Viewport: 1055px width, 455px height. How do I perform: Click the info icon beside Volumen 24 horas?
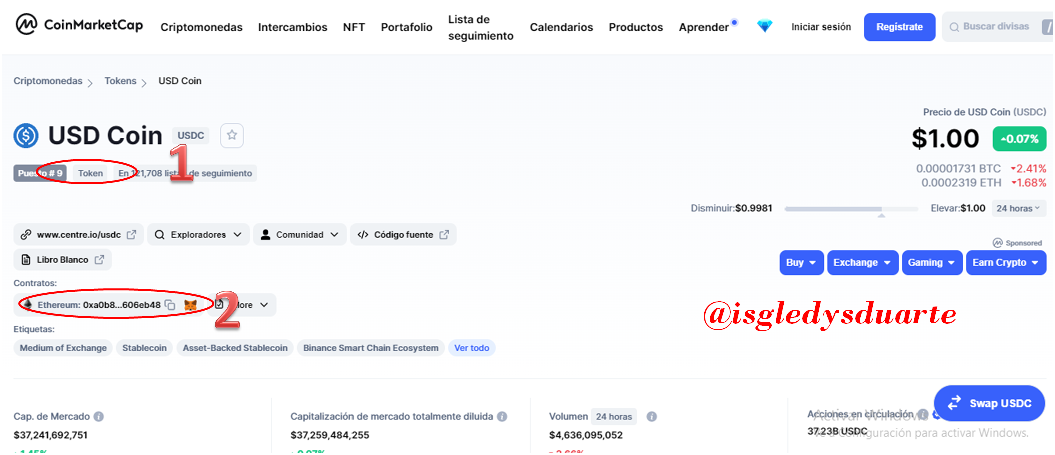click(651, 416)
